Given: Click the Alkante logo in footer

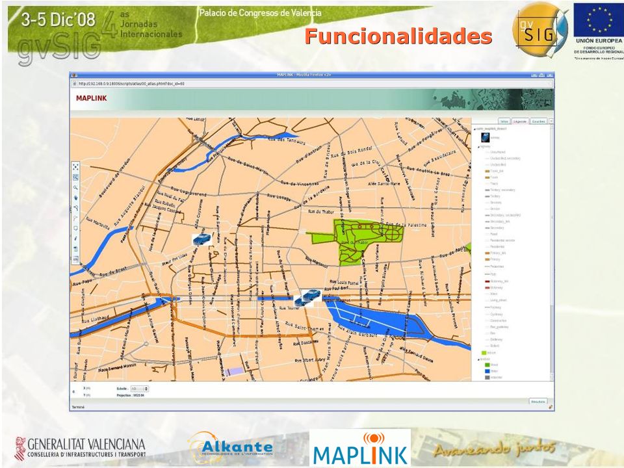Looking at the screenshot, I should (x=231, y=448).
